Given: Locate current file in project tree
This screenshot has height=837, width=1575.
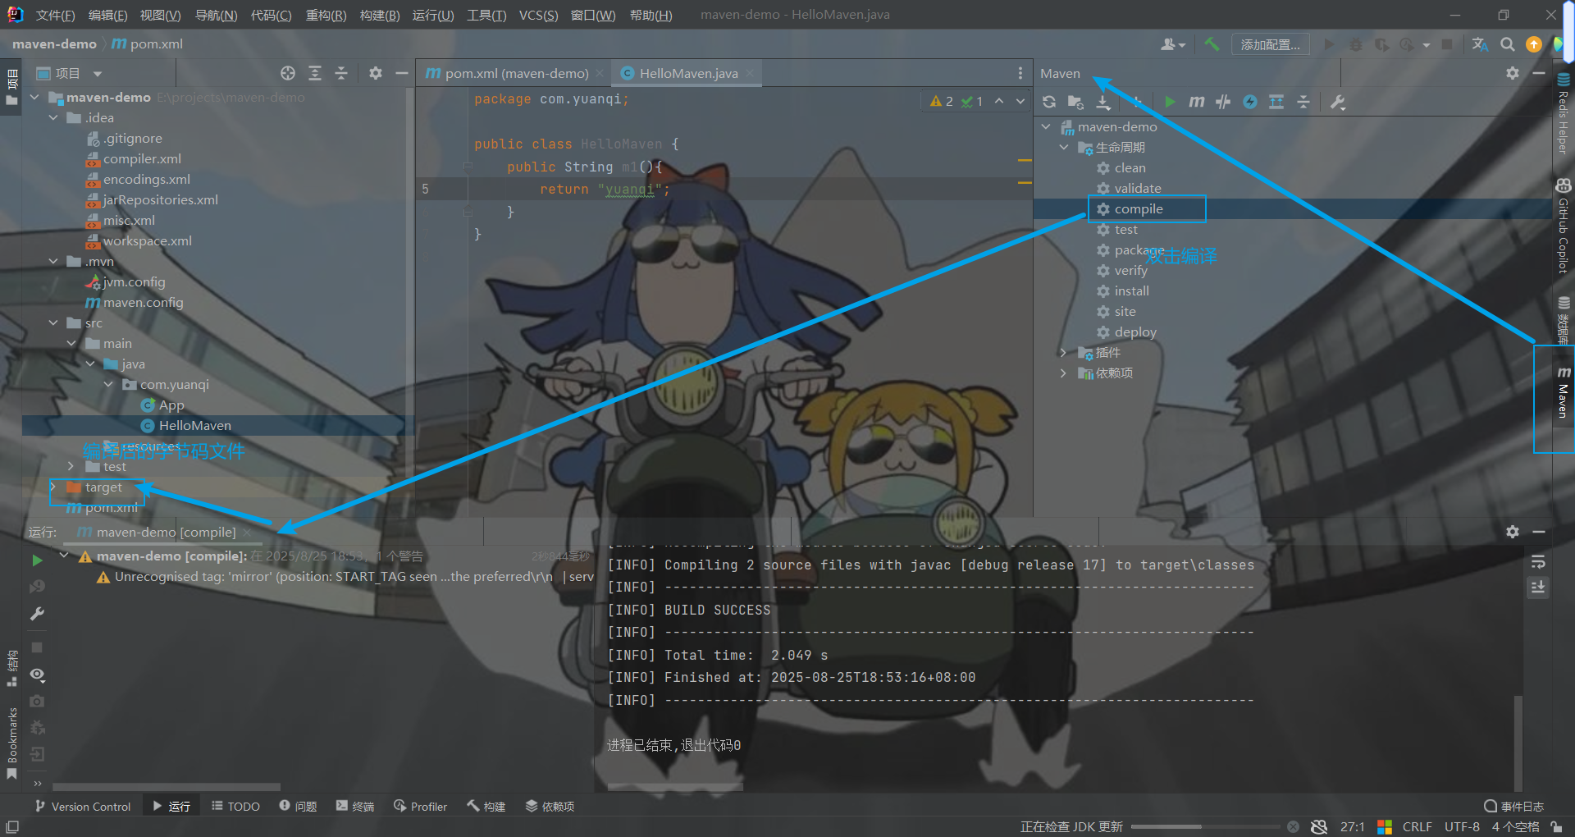Looking at the screenshot, I should point(288,73).
